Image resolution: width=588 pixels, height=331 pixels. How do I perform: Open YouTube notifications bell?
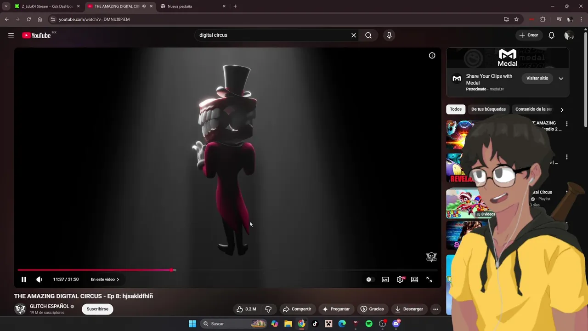pyautogui.click(x=551, y=35)
